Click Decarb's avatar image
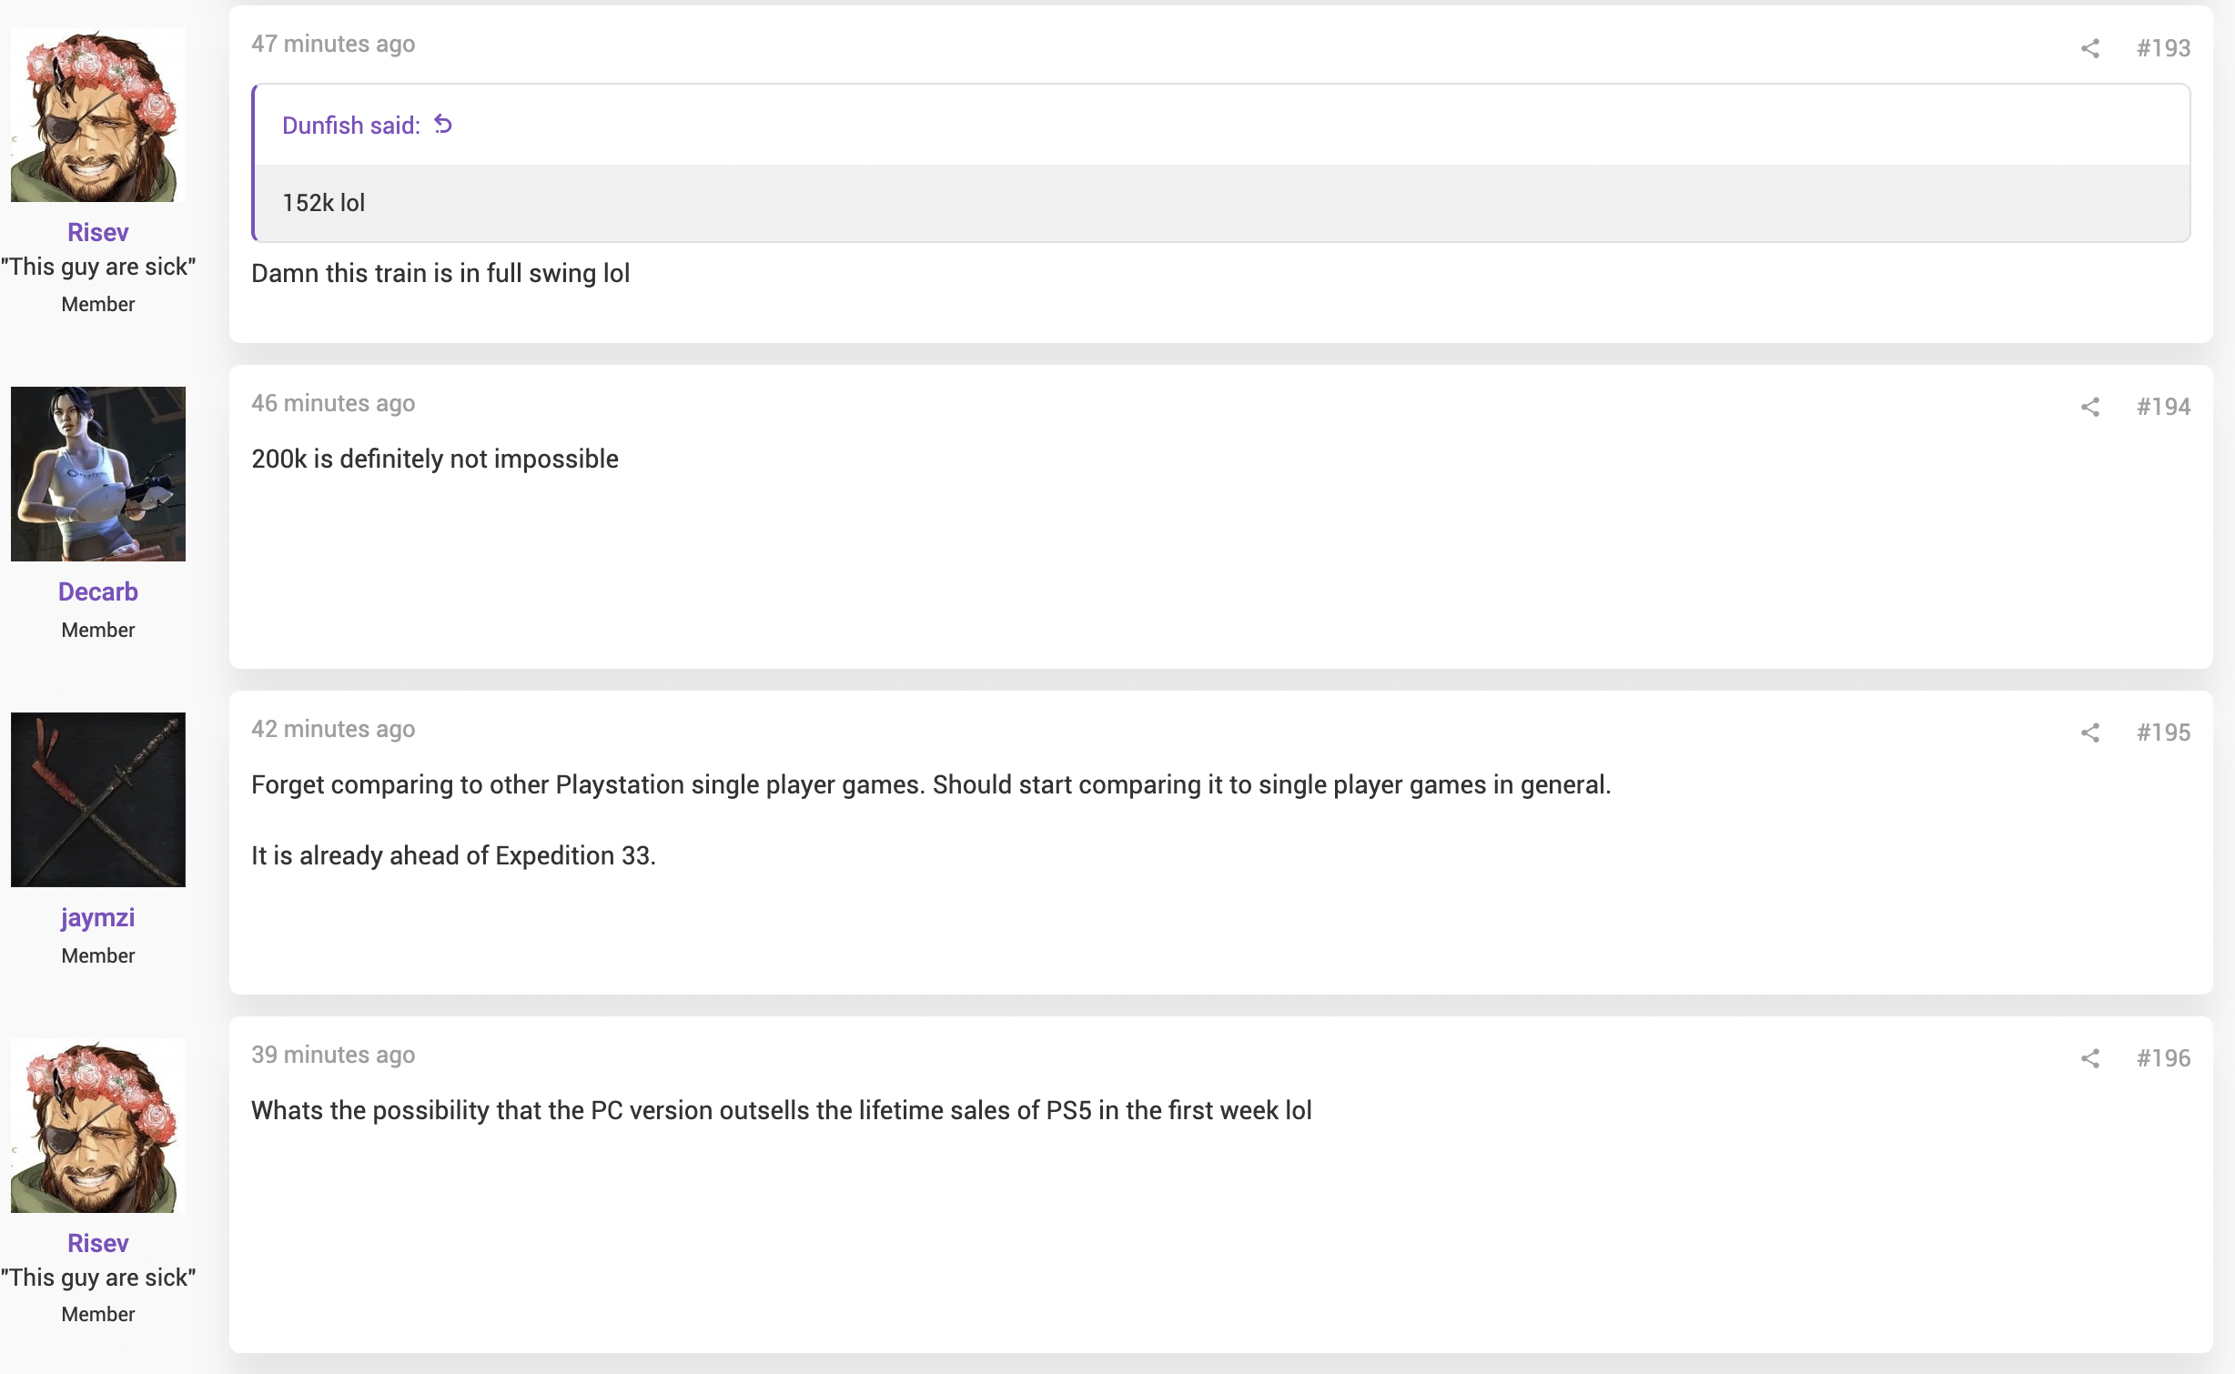The height and width of the screenshot is (1374, 2235). pos(98,474)
